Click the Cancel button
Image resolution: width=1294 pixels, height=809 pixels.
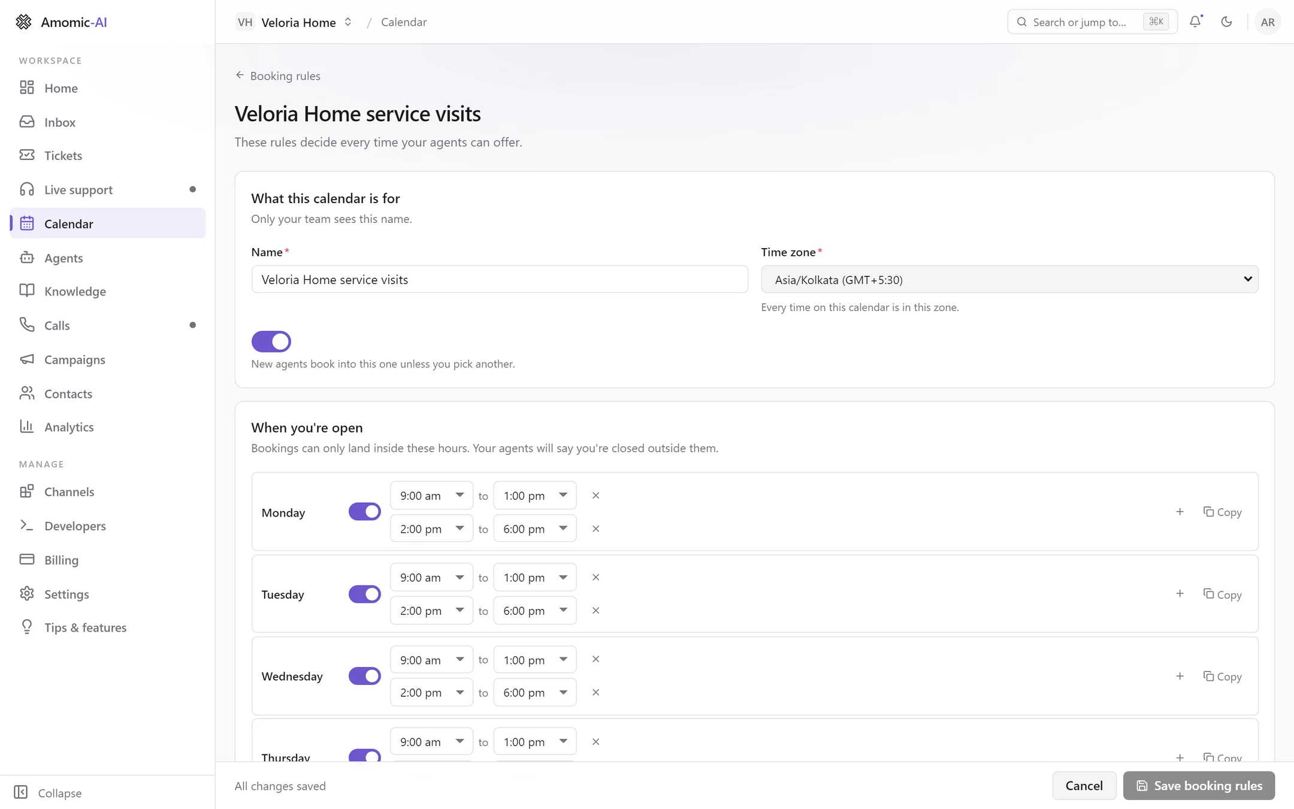1084,786
